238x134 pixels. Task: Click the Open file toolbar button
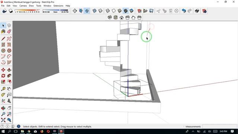click(x=145, y=11)
